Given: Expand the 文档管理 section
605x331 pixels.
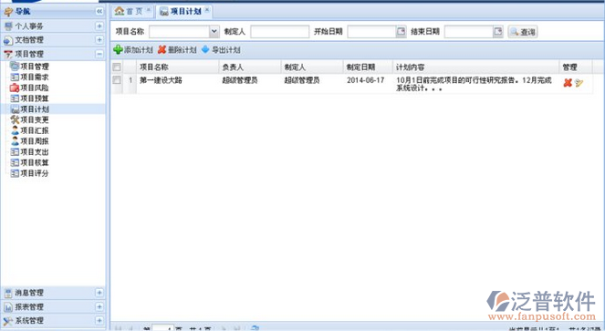Looking at the screenshot, I should point(99,40).
